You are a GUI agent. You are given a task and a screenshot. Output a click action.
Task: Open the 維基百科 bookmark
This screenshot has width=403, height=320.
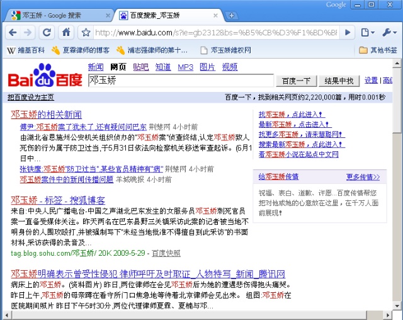(x=26, y=50)
